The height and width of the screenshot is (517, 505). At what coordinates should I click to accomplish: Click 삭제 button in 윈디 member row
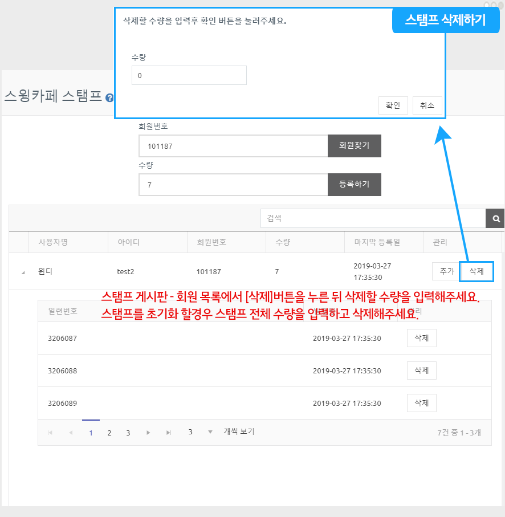477,272
